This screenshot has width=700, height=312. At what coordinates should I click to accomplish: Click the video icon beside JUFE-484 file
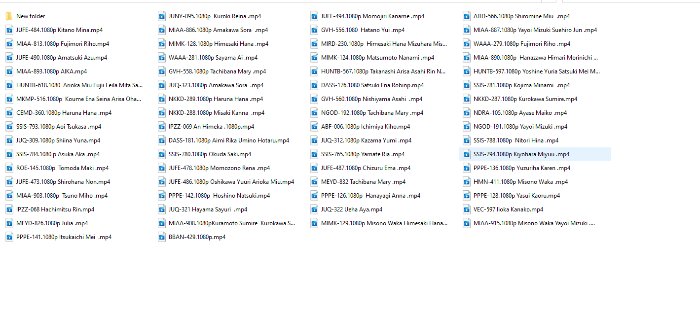point(9,30)
